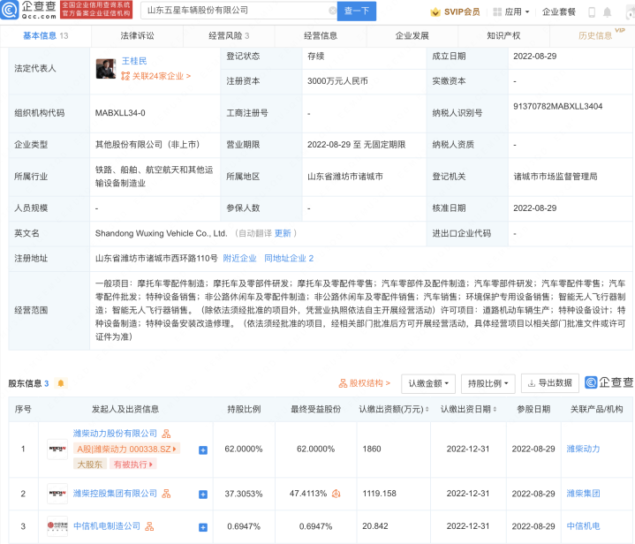The image size is (635, 544).
Task: Select the tax ID 91370782MABXLL3404
Action: 557,107
